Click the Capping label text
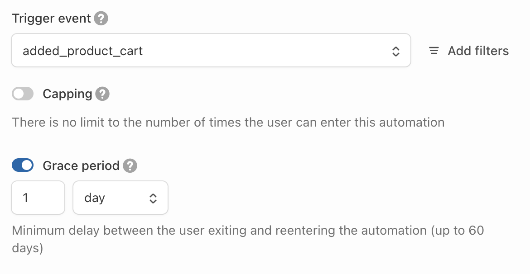The width and height of the screenshot is (530, 274). tap(67, 94)
